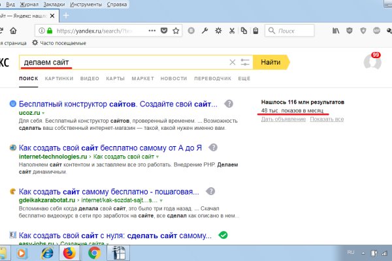Clear the Yandex search query with X
The image size is (392, 261).
pyautogui.click(x=232, y=63)
